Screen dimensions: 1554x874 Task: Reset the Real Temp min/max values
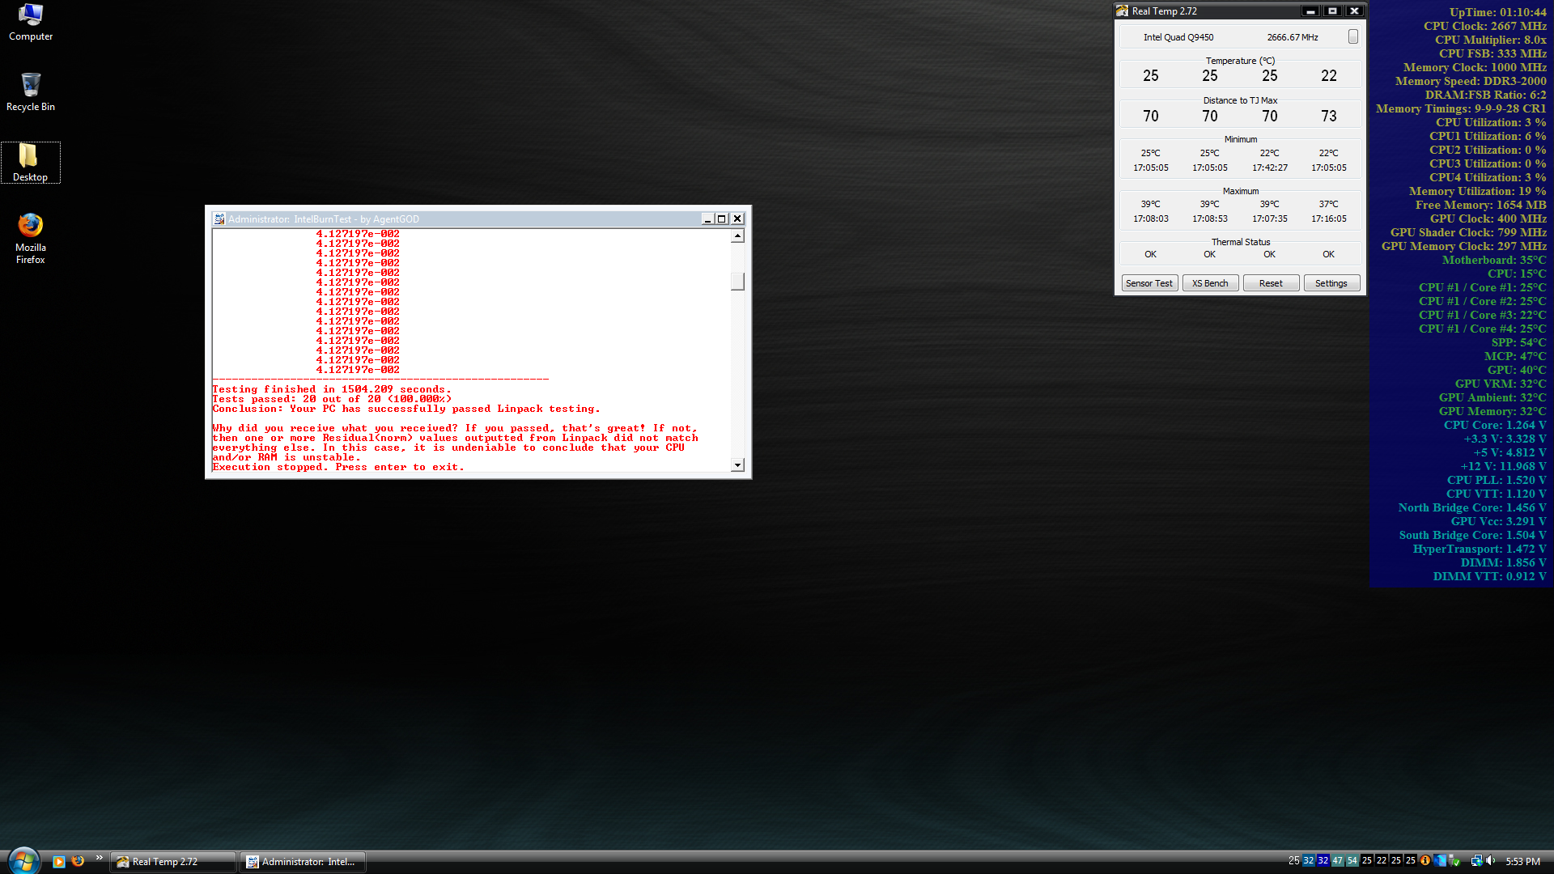click(1271, 283)
